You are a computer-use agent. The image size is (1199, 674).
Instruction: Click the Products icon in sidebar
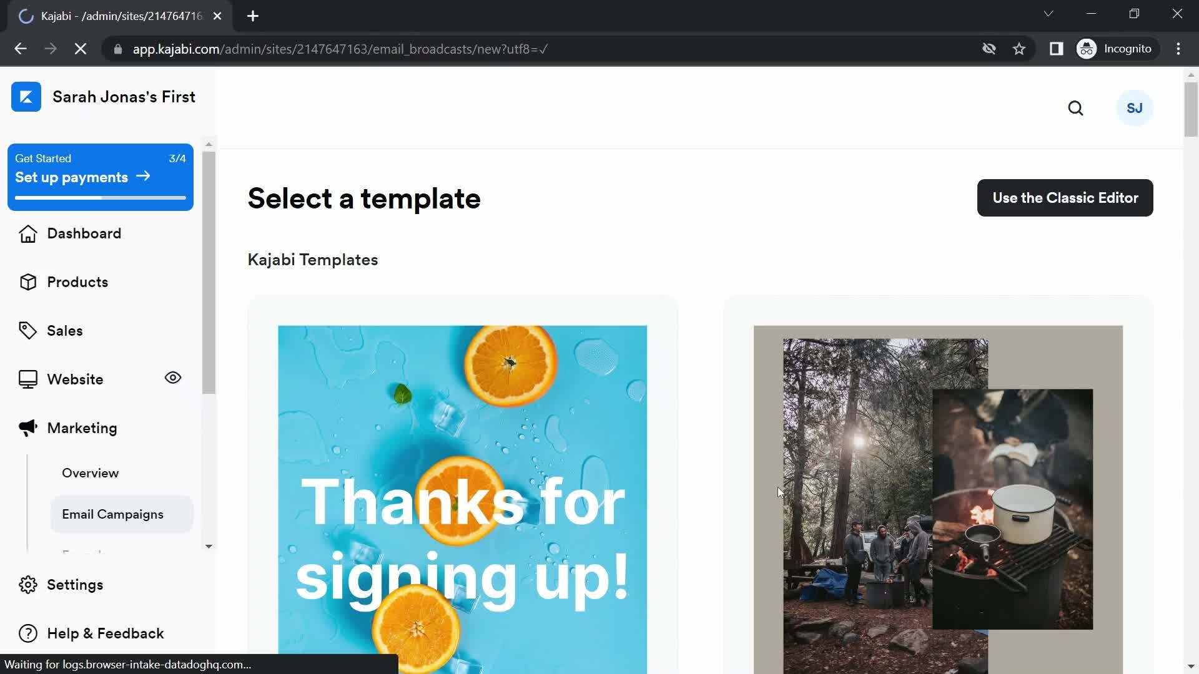point(26,282)
